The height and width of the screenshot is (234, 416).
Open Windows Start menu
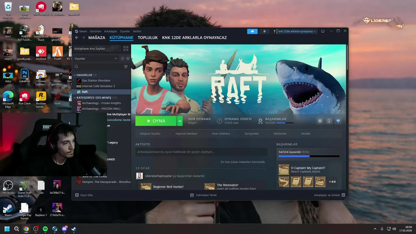point(7,229)
